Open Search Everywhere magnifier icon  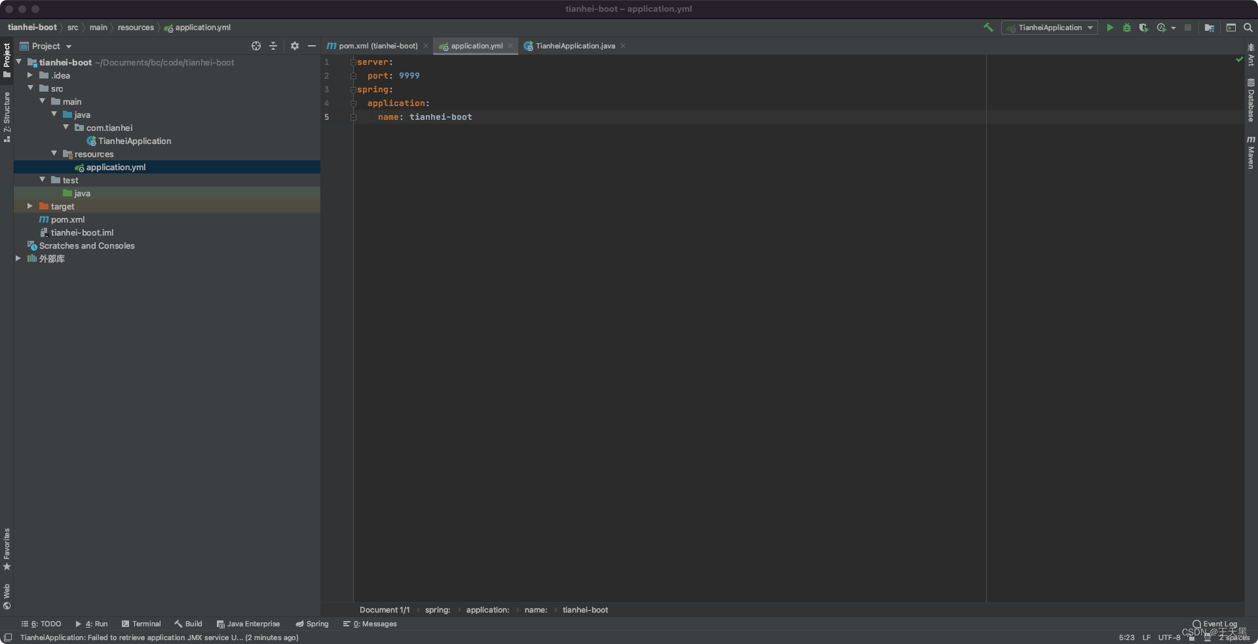coord(1248,27)
